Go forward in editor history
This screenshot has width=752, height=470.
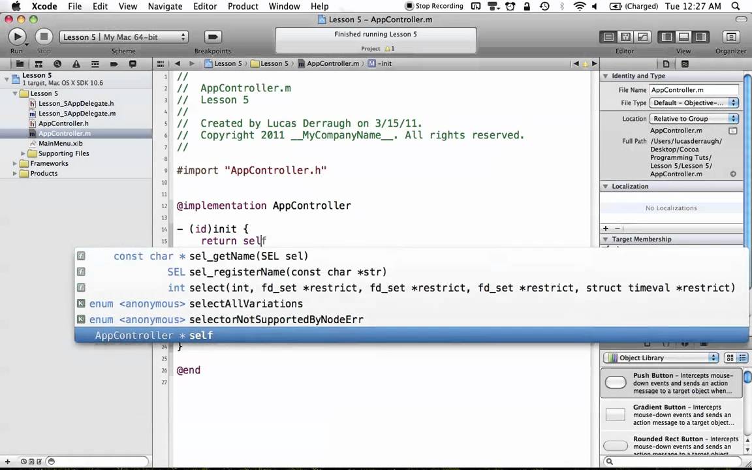tap(192, 63)
